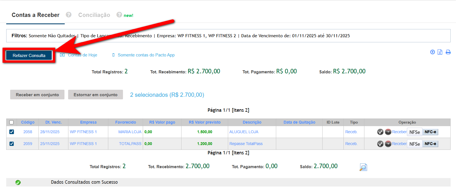The height and width of the screenshot is (193, 456).
Task: Toggle the select-all checkbox in table header
Action: [x=12, y=122]
